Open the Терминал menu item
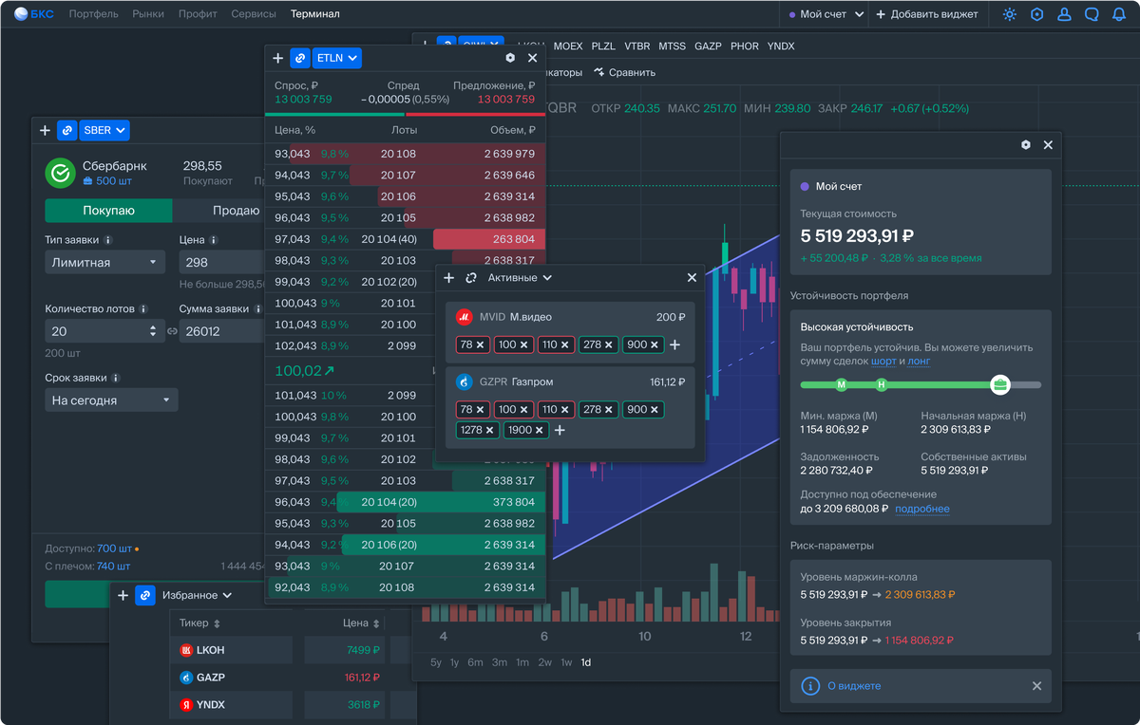Screen dimensions: 1140x725 pyautogui.click(x=315, y=14)
